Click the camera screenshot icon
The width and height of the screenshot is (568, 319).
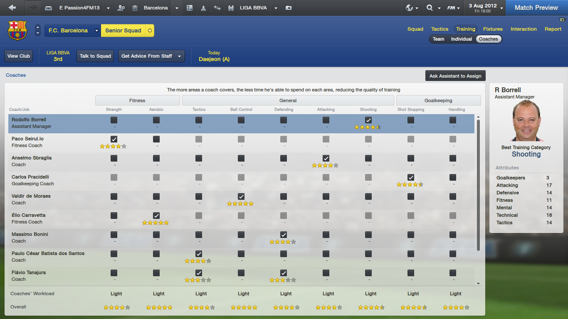click(x=289, y=8)
